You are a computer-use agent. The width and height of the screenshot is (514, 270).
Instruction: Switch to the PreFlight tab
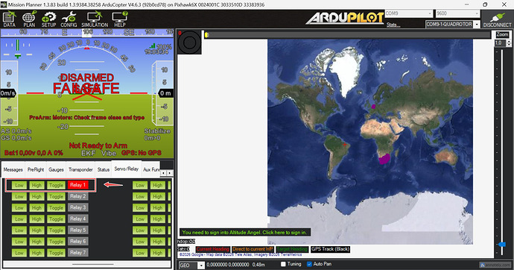(36, 169)
